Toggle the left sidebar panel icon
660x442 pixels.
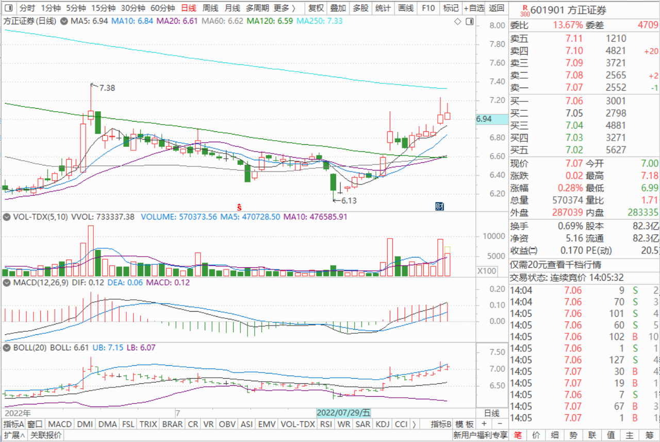point(8,8)
